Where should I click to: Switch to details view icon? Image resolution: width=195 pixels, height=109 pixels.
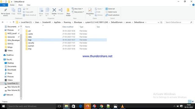190,102
